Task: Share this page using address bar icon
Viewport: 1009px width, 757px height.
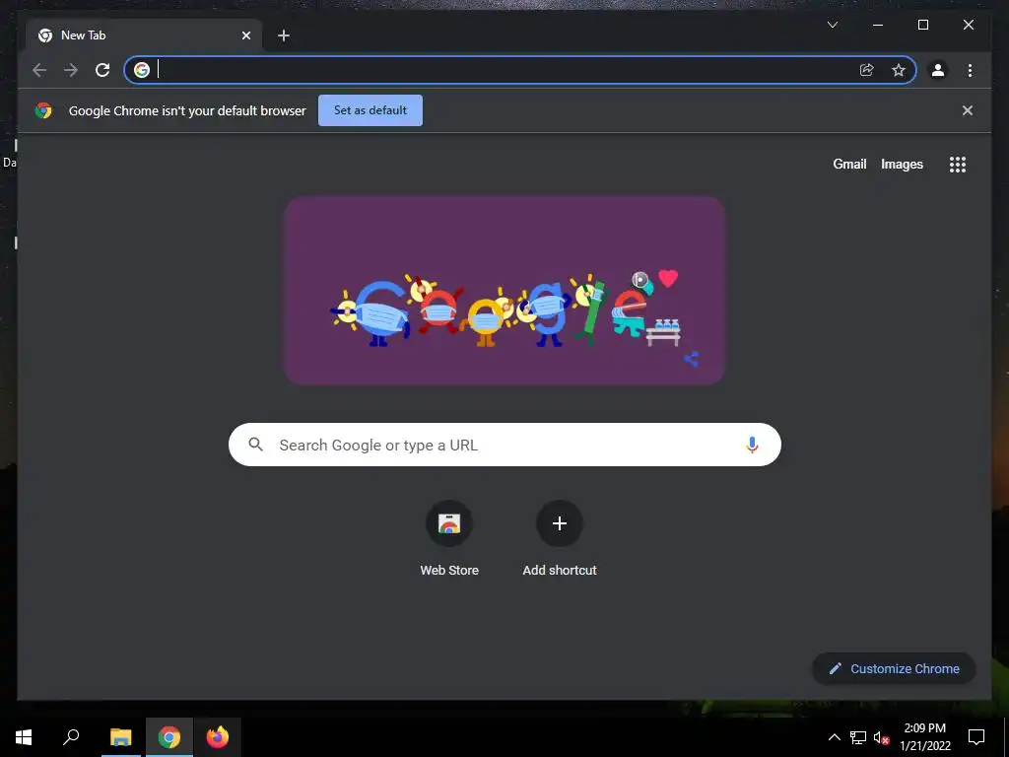Action: tap(867, 70)
